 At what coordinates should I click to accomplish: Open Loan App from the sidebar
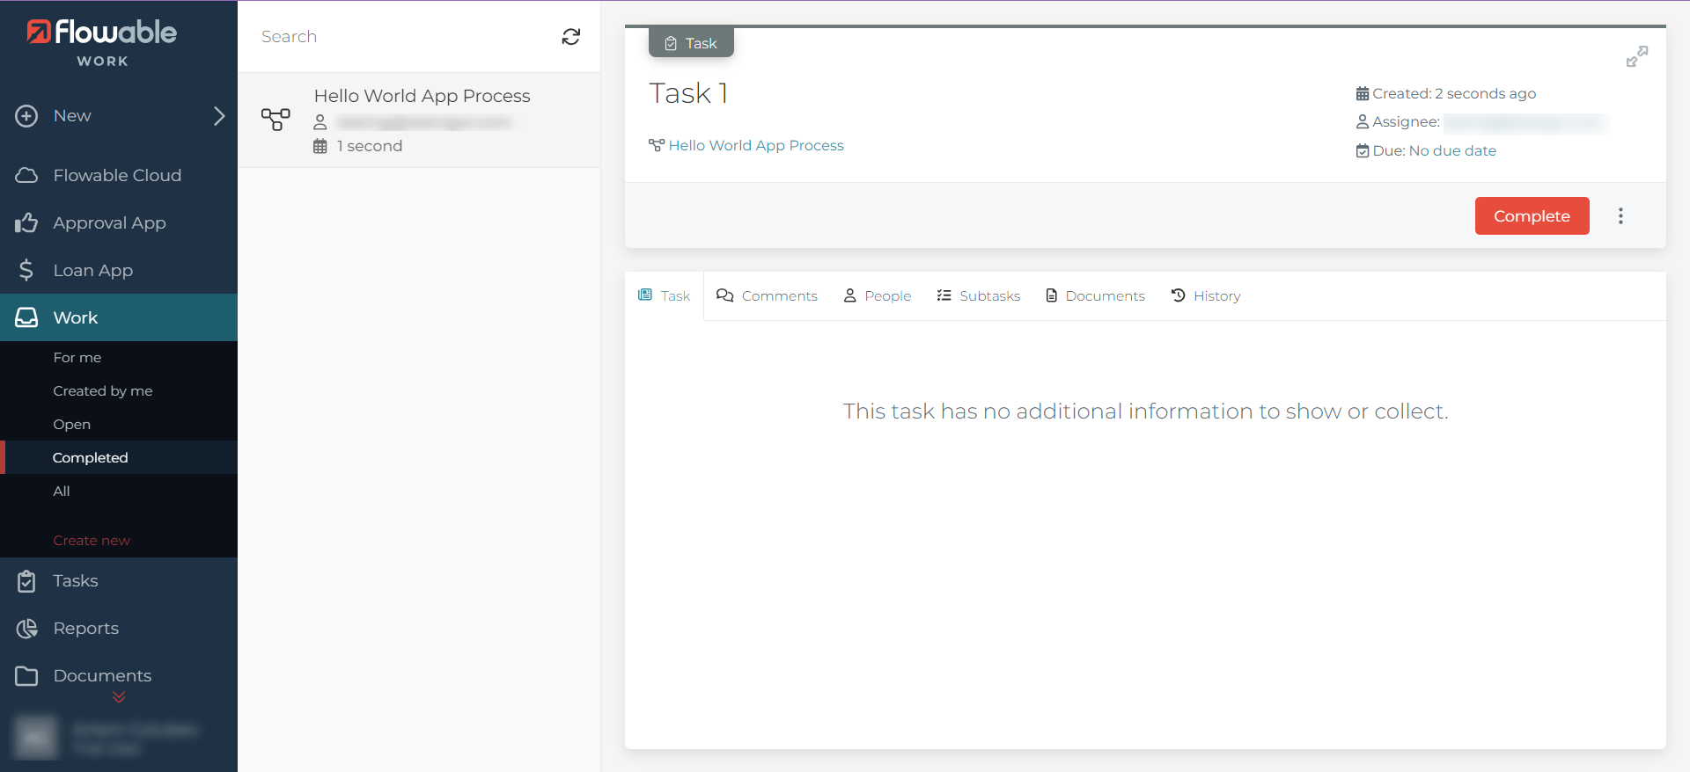pyautogui.click(x=92, y=271)
